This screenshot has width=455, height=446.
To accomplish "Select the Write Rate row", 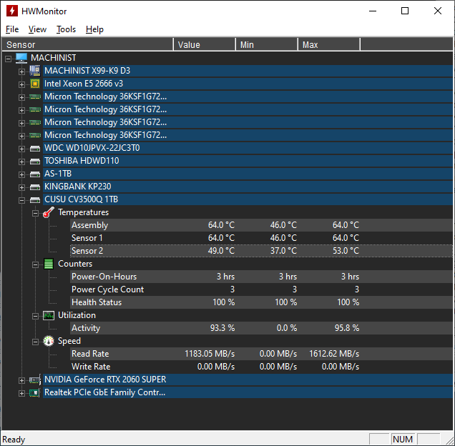I will click(x=261, y=367).
